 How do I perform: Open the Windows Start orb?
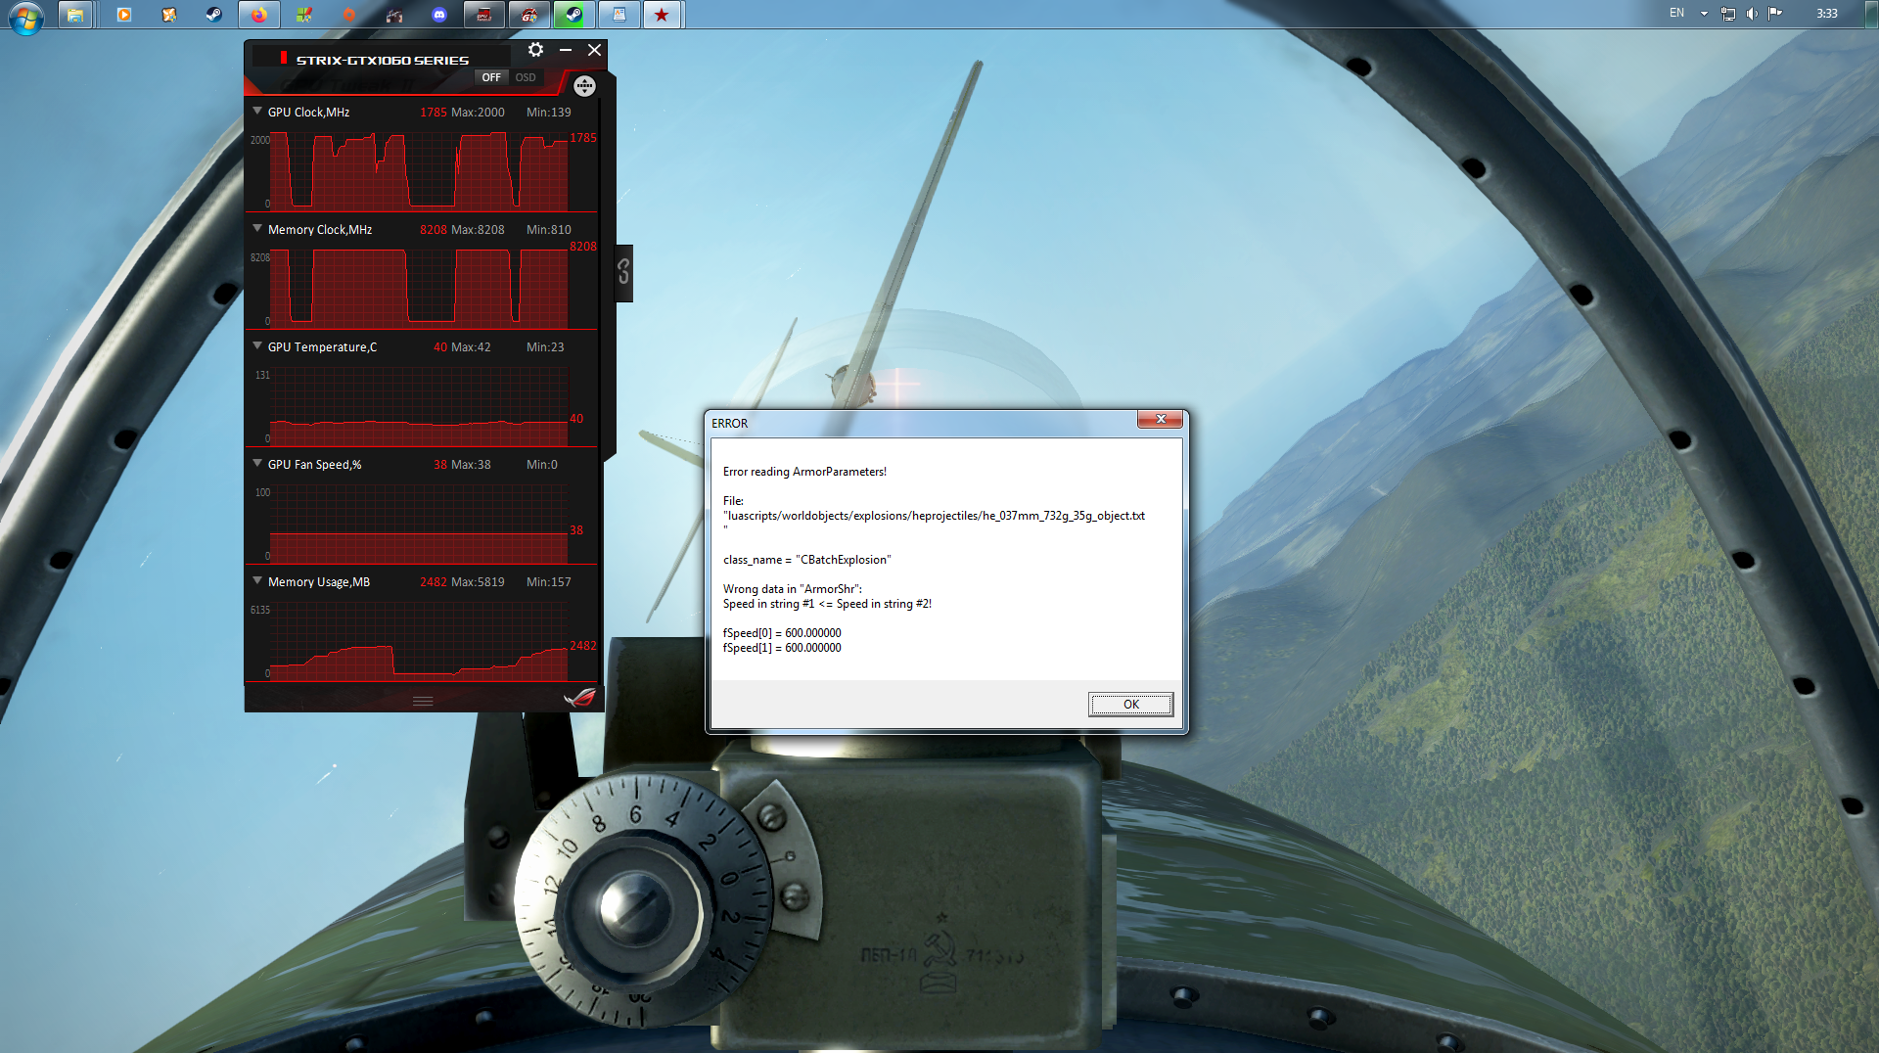25,17
